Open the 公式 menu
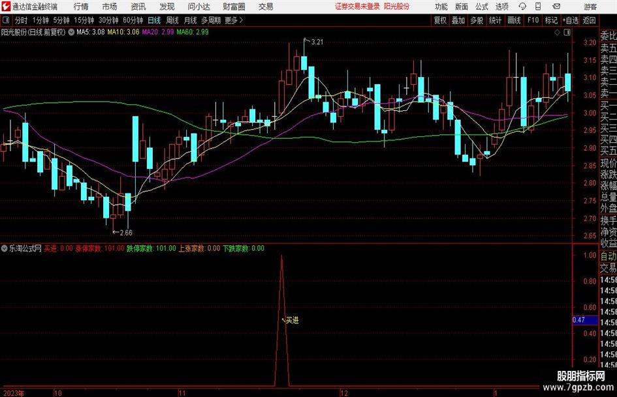This screenshot has width=617, height=397. pos(482,7)
